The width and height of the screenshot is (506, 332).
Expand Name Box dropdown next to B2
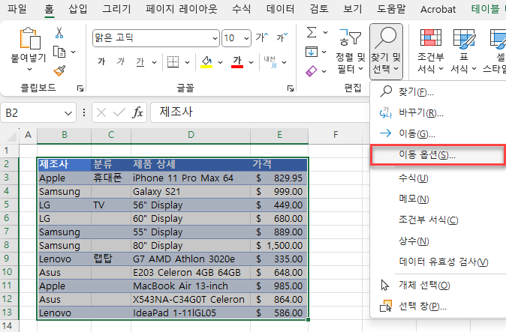point(68,113)
